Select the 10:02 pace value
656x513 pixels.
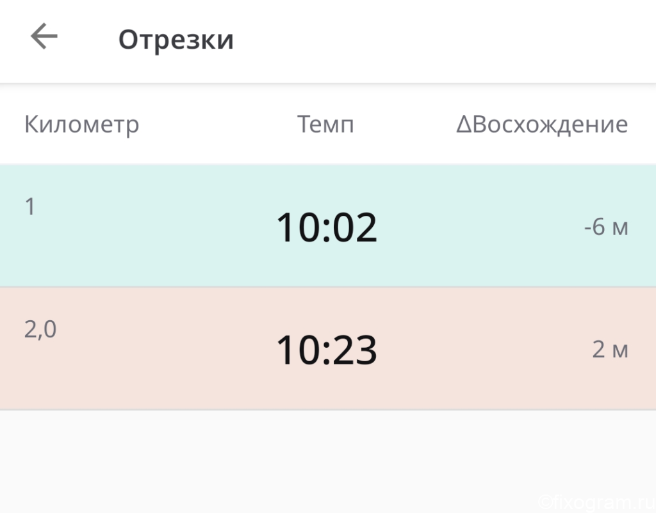coord(327,227)
